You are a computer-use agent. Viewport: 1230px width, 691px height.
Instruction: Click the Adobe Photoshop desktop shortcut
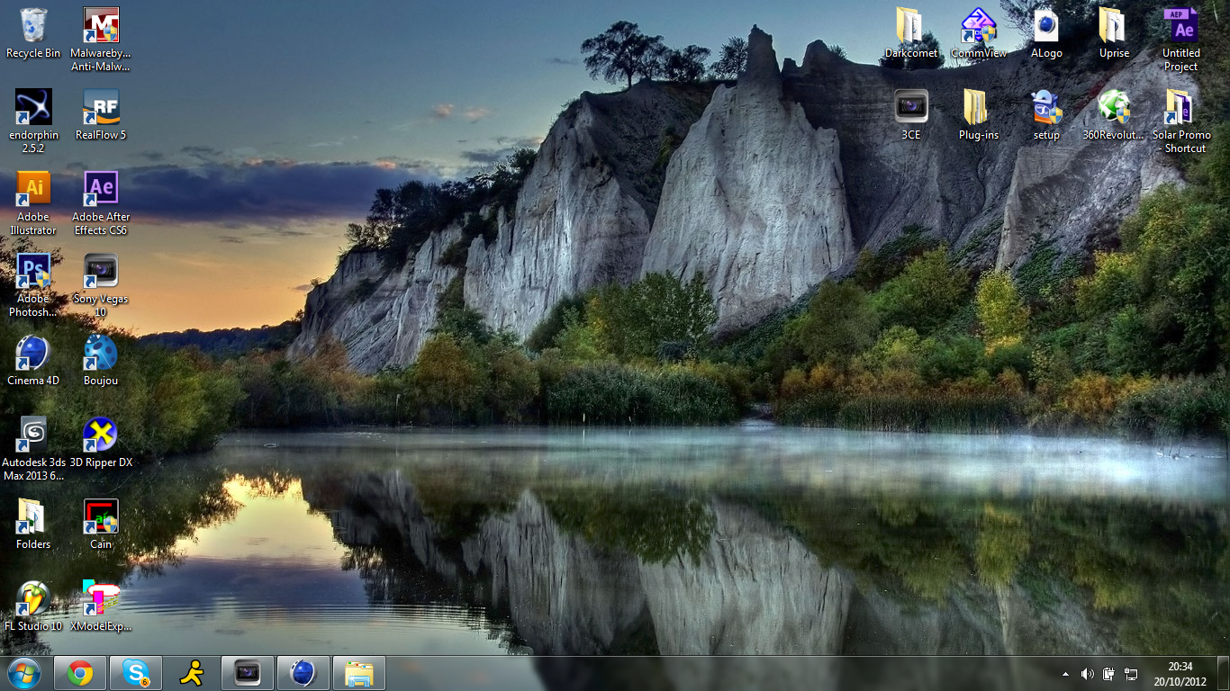click(33, 285)
